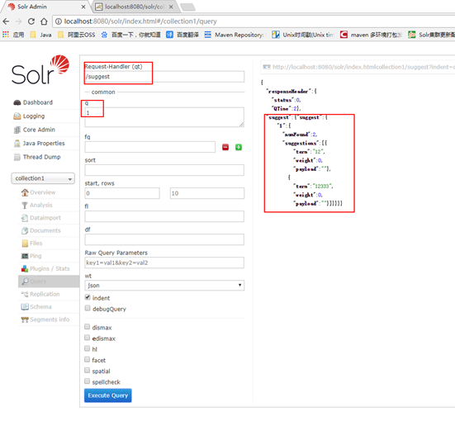Focus the fq input field
The height and width of the screenshot is (421, 455).
[149, 147]
